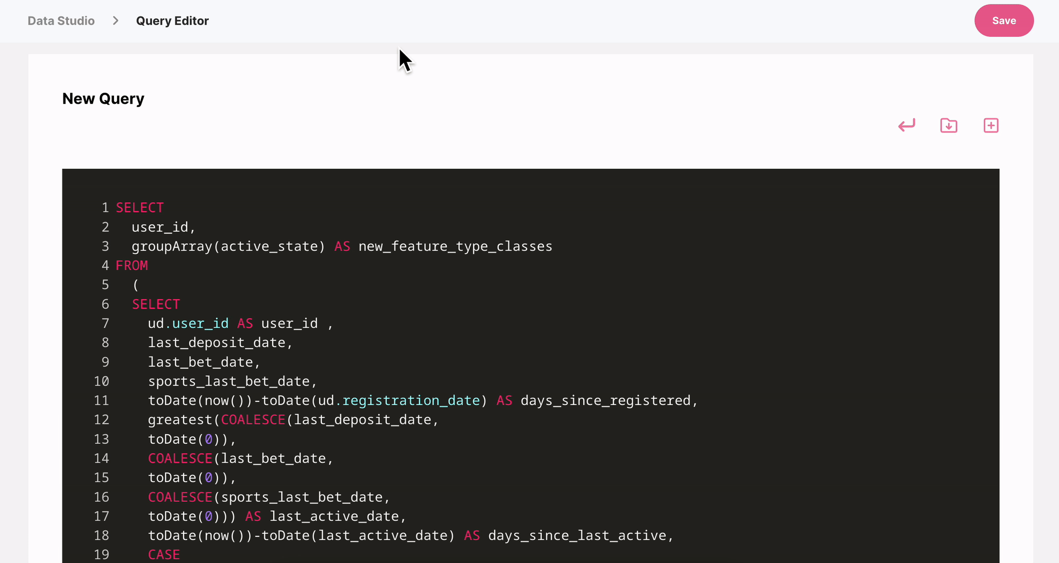Click the plus square add icon
The width and height of the screenshot is (1059, 563).
coord(991,125)
